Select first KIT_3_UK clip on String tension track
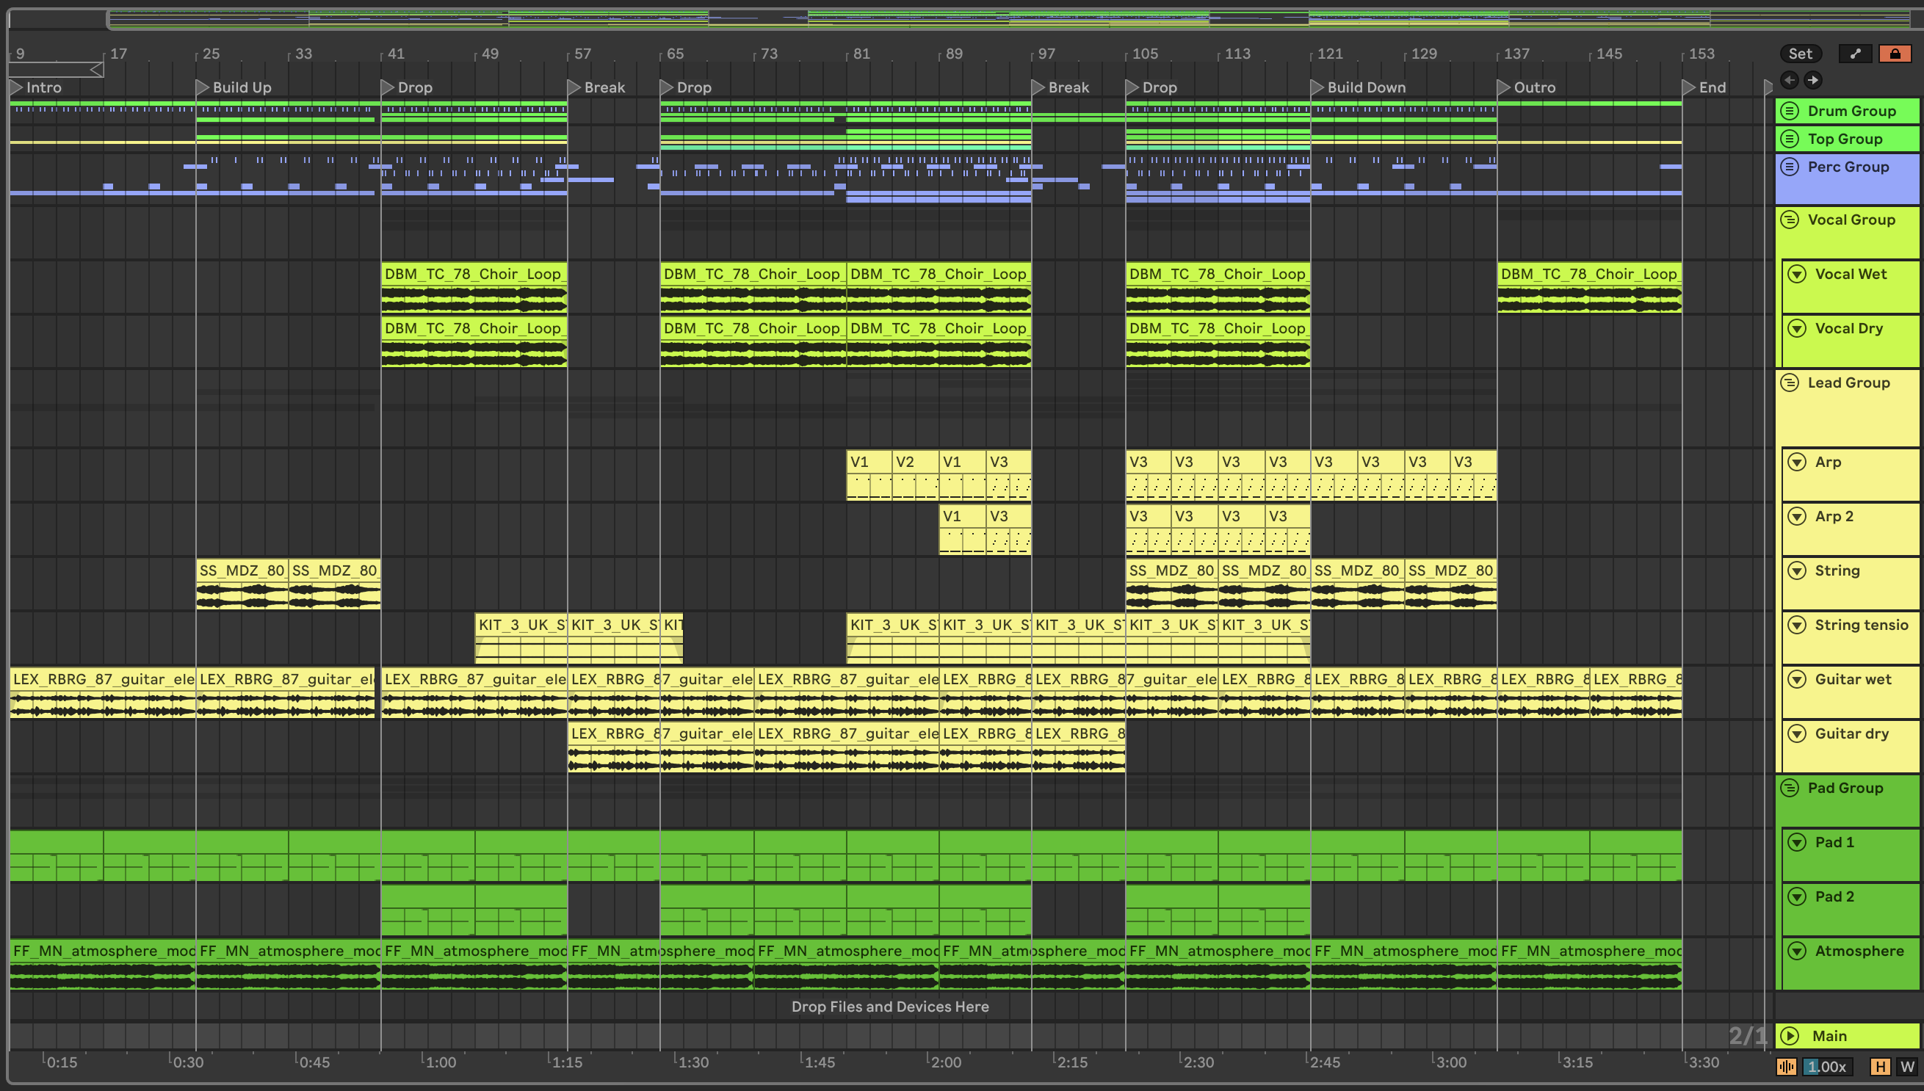 [521, 638]
